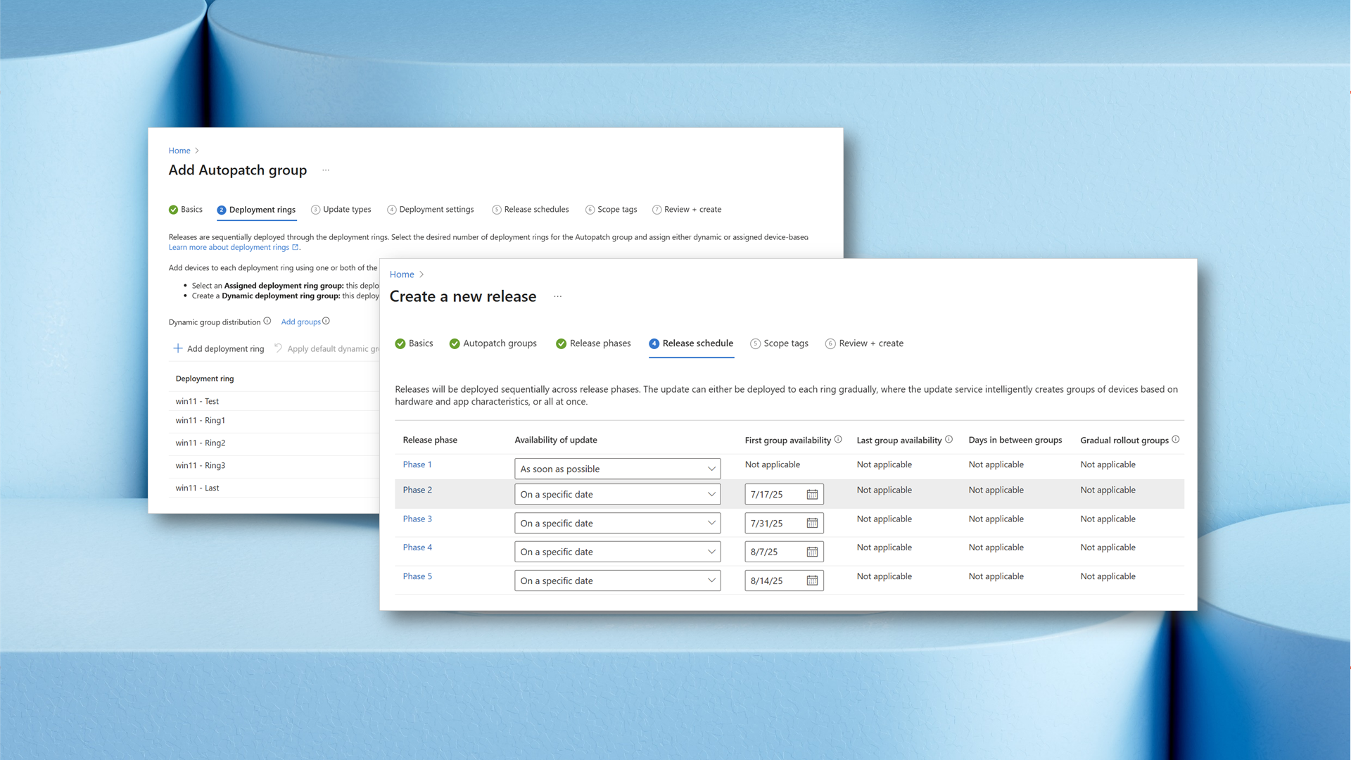Expand Phase 1 availability dropdown
This screenshot has width=1351, height=760.
[x=617, y=469]
